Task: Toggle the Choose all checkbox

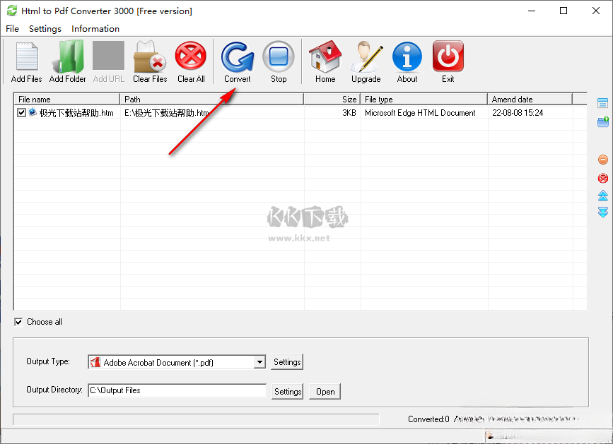Action: click(19, 322)
